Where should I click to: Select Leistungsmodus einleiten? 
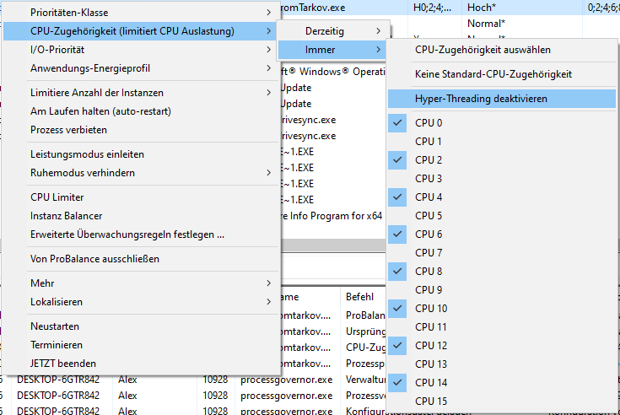coord(141,154)
